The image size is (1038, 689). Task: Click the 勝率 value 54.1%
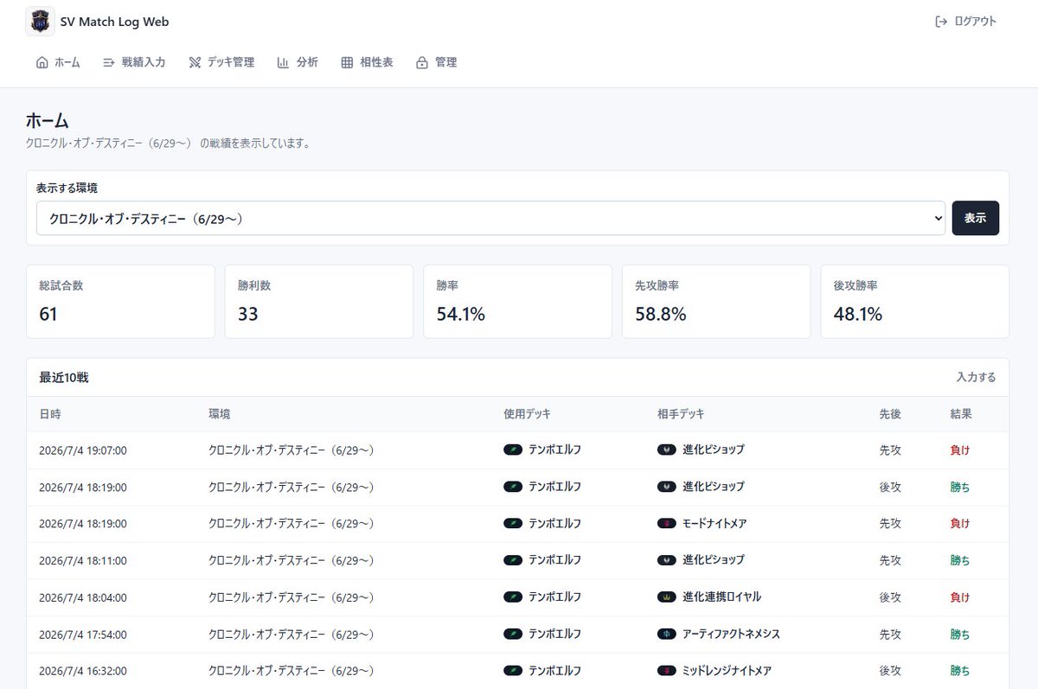pyautogui.click(x=461, y=315)
